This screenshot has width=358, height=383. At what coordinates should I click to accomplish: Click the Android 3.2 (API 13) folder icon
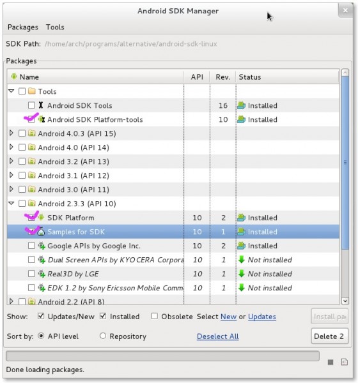(x=31, y=161)
